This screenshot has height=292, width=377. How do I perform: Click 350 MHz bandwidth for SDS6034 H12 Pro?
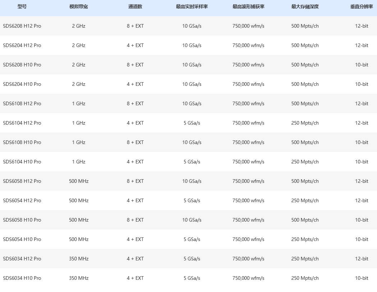click(79, 259)
